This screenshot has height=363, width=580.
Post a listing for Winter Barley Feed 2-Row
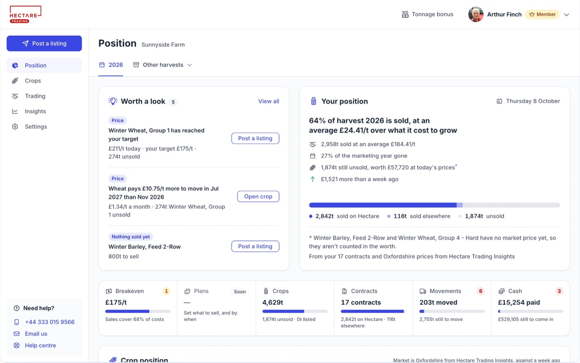pyautogui.click(x=255, y=246)
